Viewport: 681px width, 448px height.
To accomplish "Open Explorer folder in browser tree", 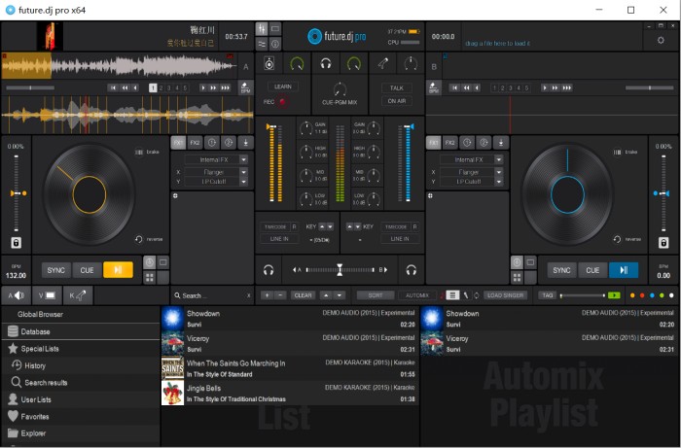I will click(81, 433).
